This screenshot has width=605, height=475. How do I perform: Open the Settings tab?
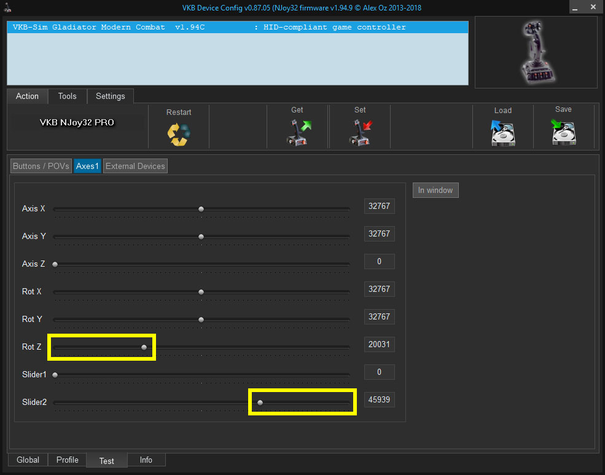111,96
